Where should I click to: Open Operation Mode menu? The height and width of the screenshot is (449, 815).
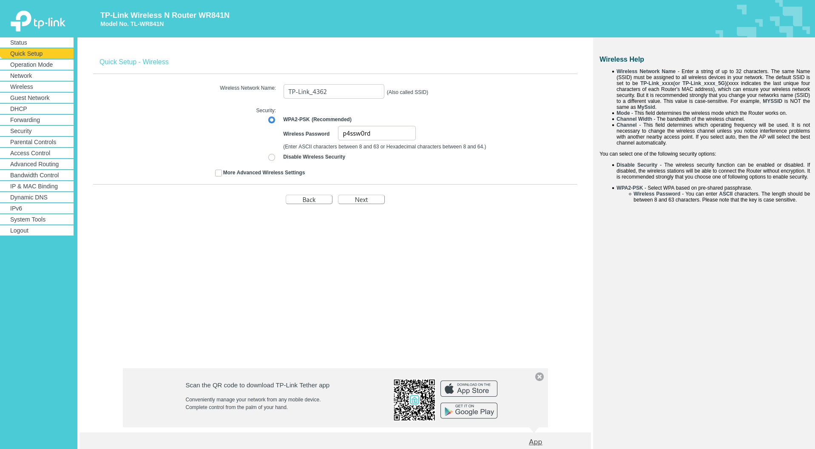pyautogui.click(x=37, y=65)
